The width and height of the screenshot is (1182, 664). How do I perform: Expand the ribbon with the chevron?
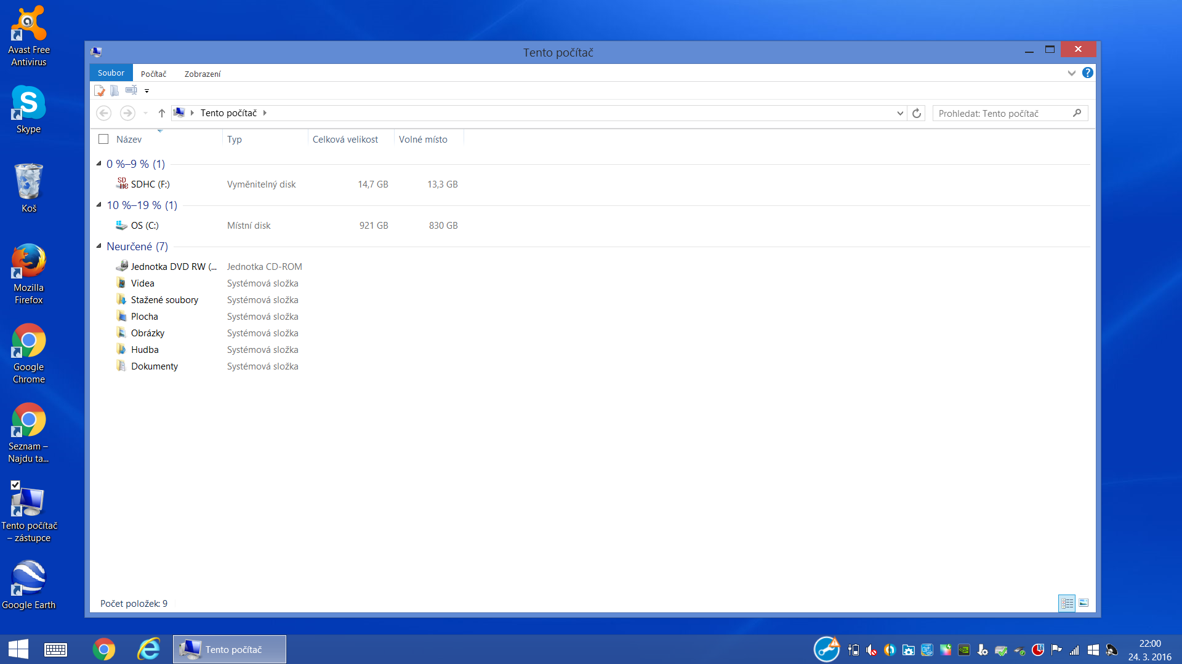[x=1071, y=73]
